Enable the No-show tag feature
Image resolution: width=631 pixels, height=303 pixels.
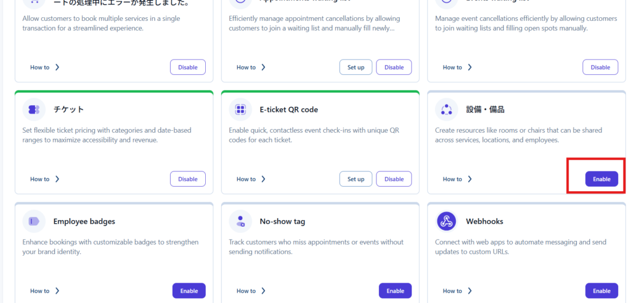click(395, 291)
